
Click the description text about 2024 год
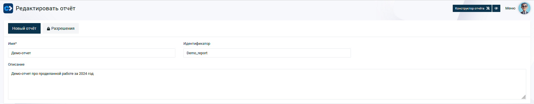[x=52, y=74]
